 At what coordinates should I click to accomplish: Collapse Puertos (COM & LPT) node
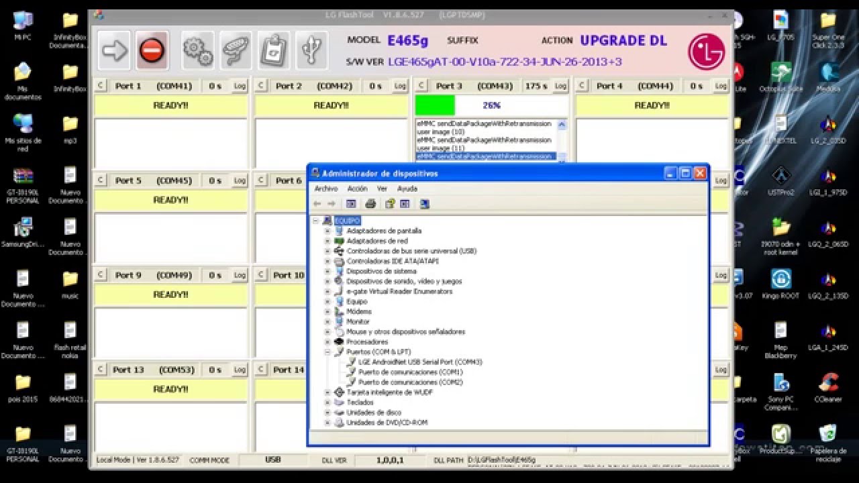(x=327, y=352)
